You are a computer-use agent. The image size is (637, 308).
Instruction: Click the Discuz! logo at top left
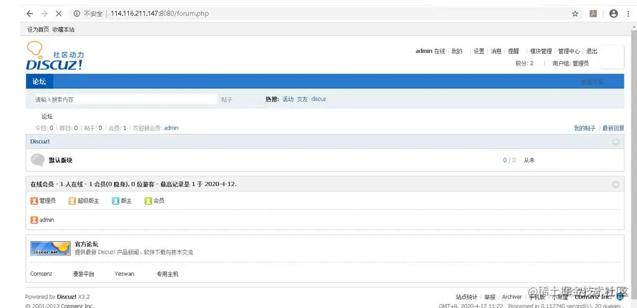55,56
